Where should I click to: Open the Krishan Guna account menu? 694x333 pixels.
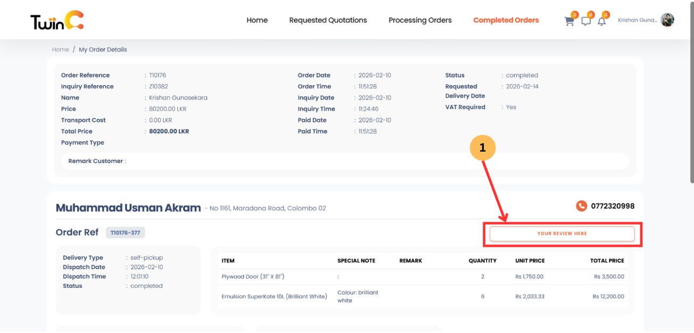(638, 20)
